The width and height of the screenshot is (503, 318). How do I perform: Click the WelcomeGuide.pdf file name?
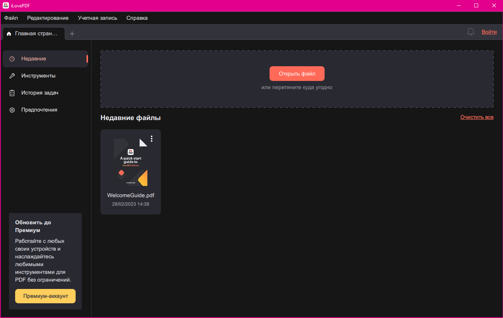click(x=131, y=195)
